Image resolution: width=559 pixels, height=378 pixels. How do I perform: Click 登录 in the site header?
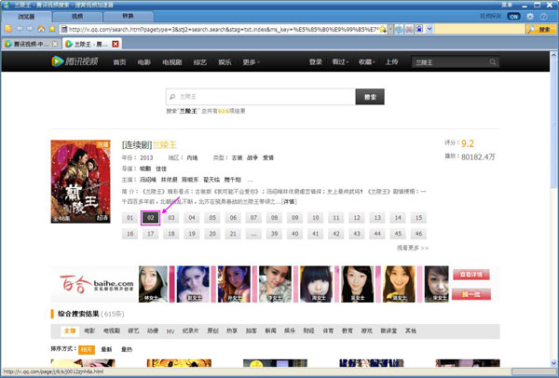click(x=316, y=61)
